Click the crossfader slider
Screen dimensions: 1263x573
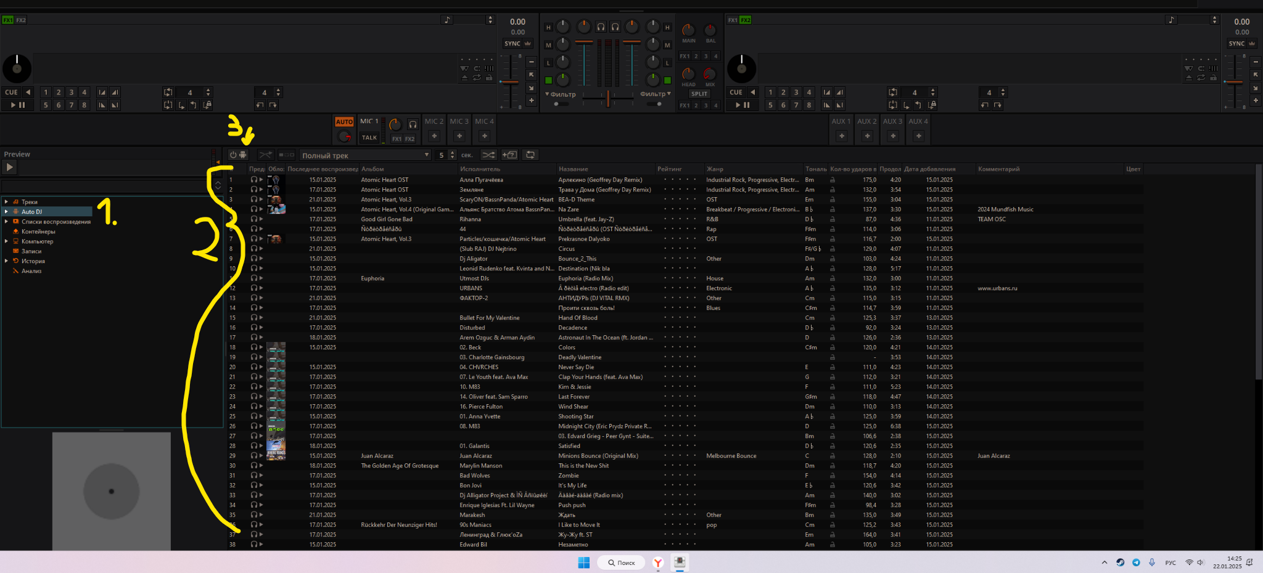pos(608,99)
